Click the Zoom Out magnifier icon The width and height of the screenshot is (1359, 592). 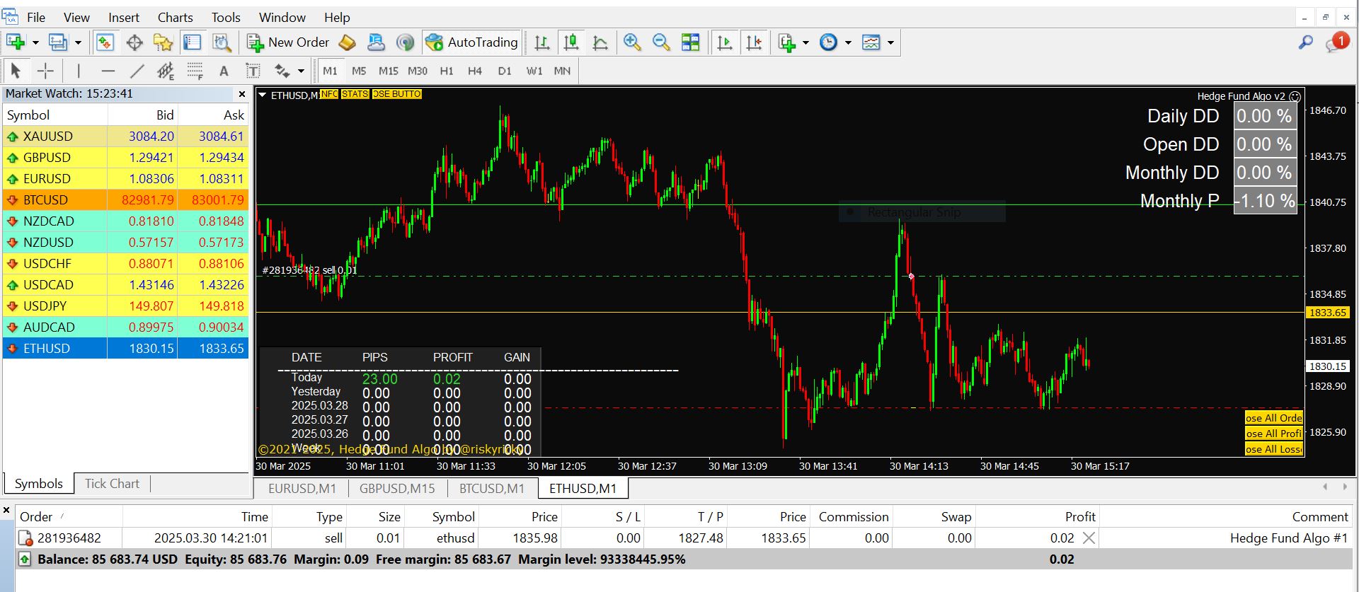(x=661, y=42)
